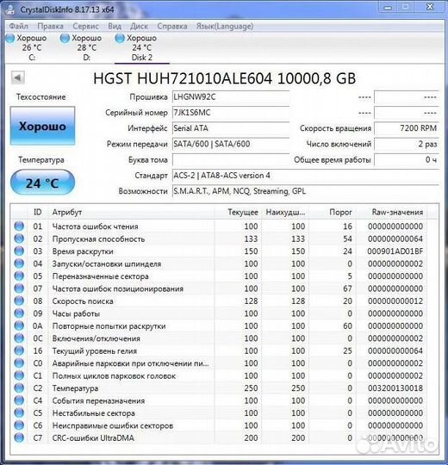Click the status circle for helium level row 16

point(19,350)
